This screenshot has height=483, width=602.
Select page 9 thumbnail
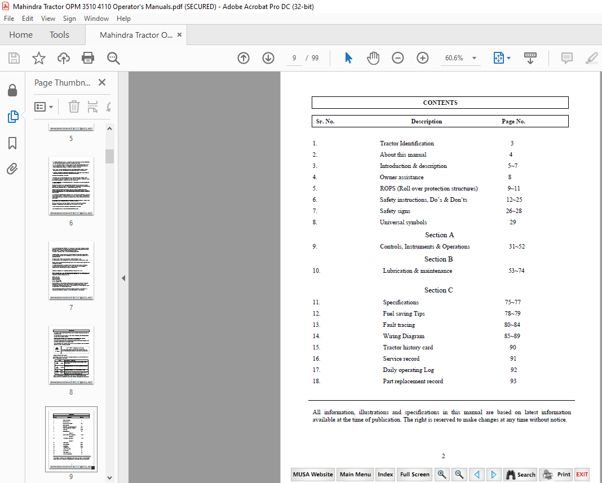click(71, 439)
